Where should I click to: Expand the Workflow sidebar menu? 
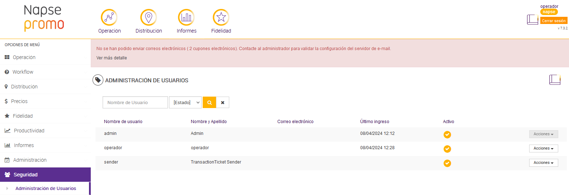click(x=45, y=72)
